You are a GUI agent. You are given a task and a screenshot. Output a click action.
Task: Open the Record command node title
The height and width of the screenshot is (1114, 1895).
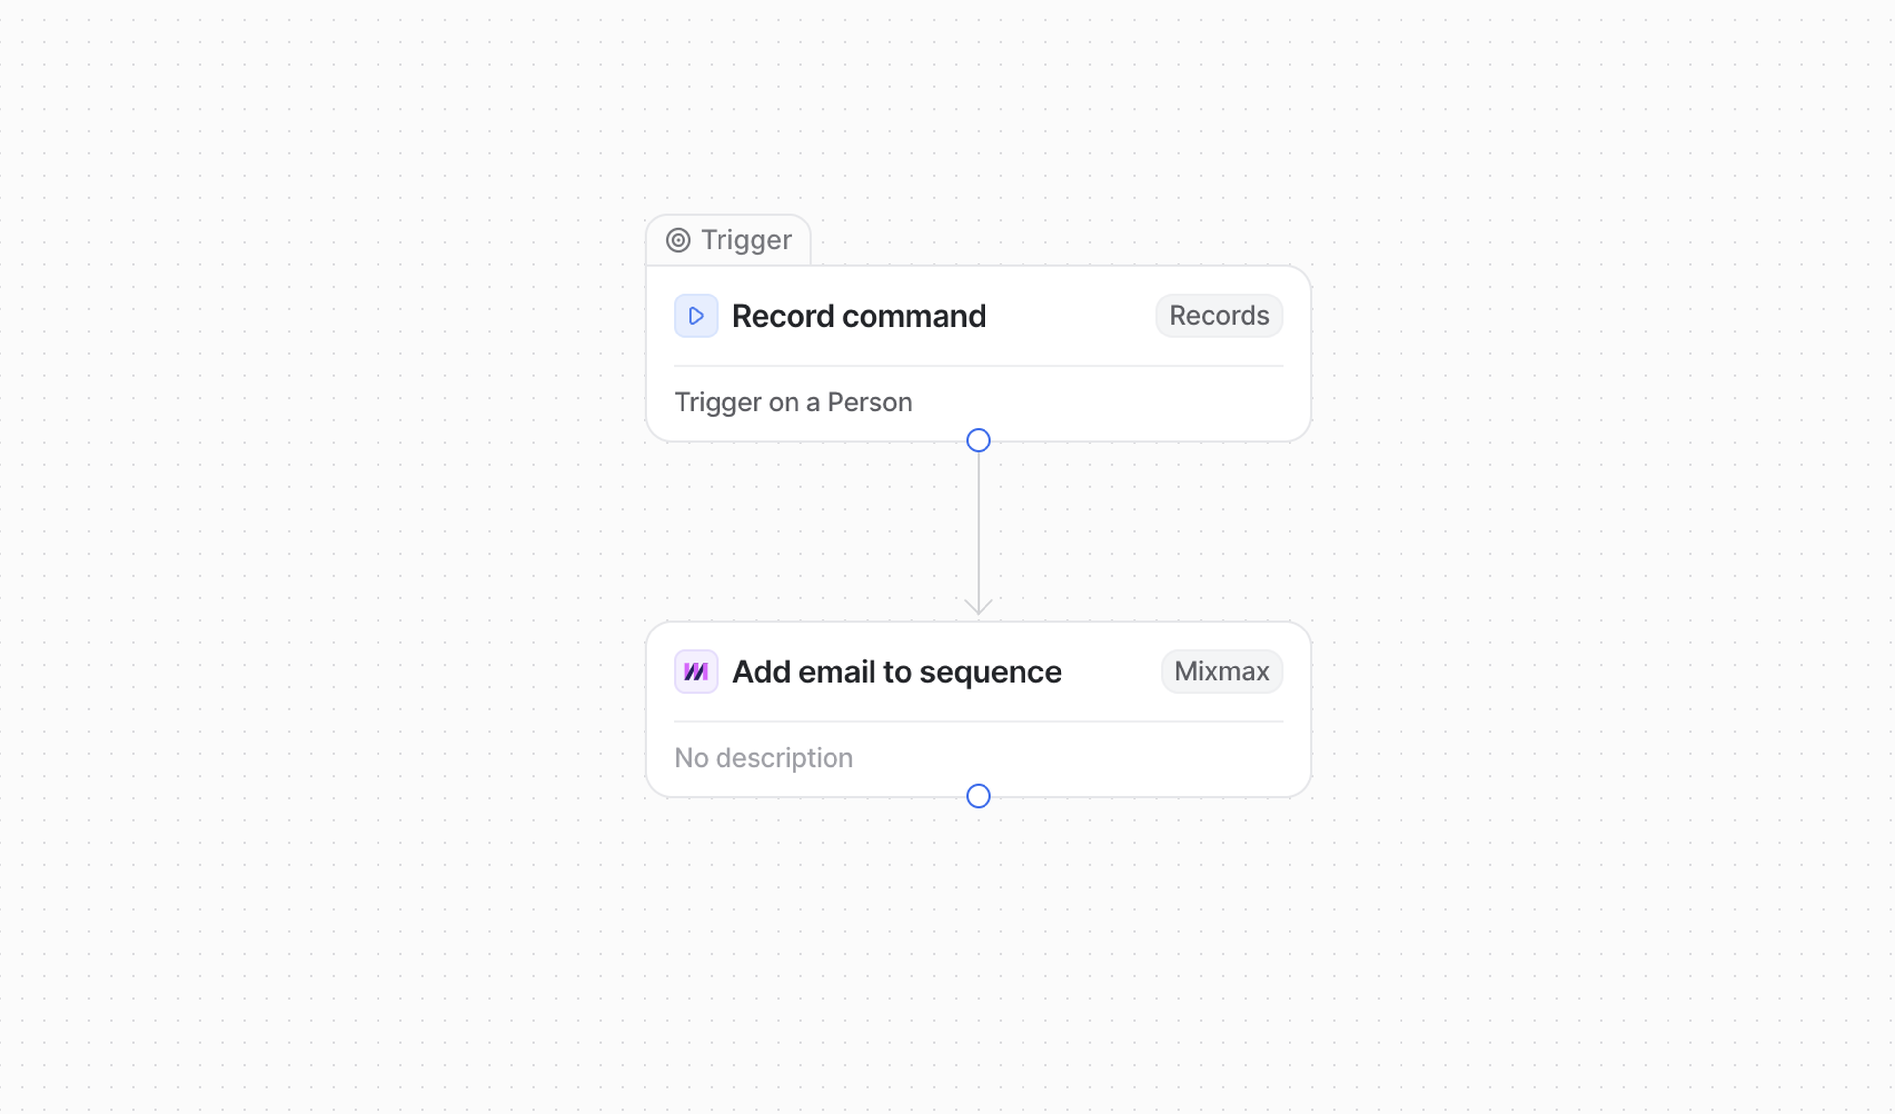[858, 316]
